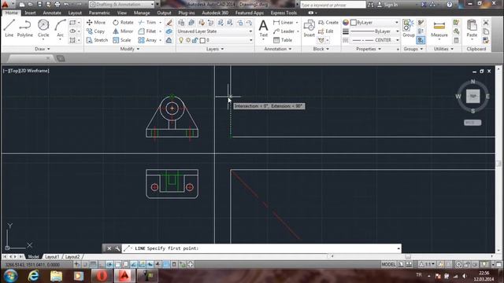
Task: Click the layer 0 color square
Action: (202, 40)
